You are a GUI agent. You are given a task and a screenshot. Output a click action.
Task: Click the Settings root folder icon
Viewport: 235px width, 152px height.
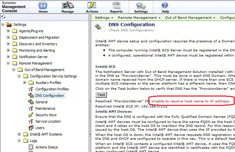point(9,25)
